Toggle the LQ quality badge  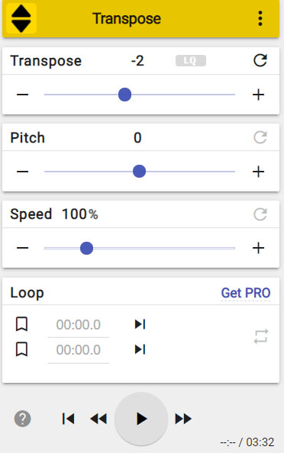pos(191,61)
